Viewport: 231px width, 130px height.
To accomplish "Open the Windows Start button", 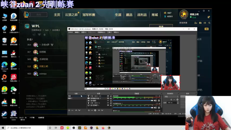I will point(3,128).
